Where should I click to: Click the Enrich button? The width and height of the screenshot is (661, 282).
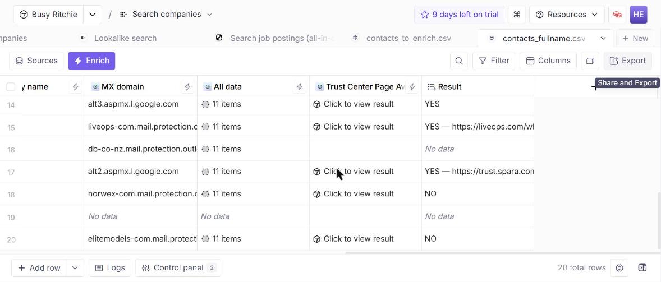coord(91,61)
